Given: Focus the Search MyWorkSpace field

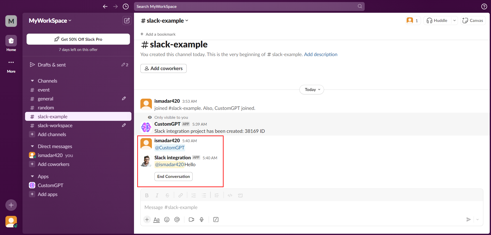Looking at the screenshot, I should [249, 6].
